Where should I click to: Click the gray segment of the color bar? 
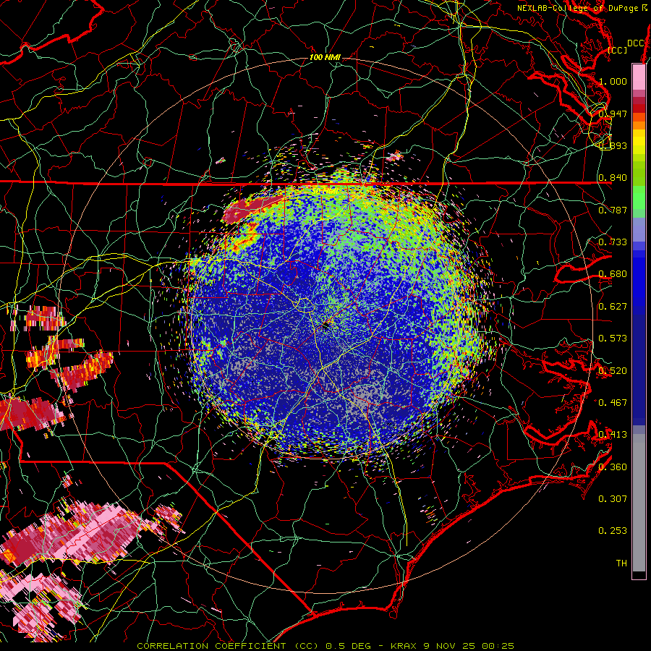tap(639, 503)
